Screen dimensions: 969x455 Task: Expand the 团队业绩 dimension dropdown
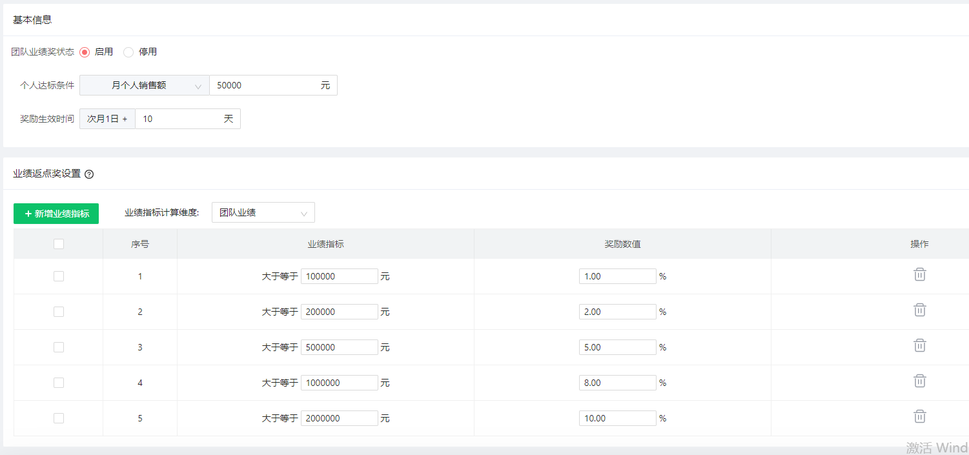coord(263,212)
